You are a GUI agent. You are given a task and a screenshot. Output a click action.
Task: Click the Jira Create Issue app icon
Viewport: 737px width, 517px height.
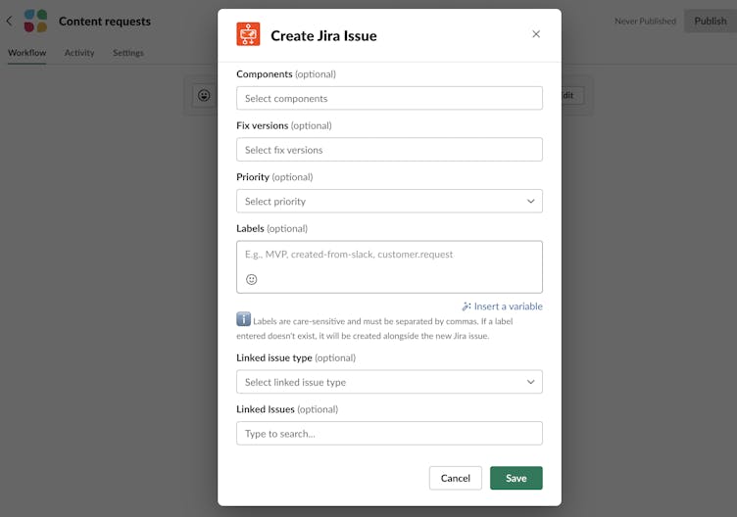tap(248, 34)
